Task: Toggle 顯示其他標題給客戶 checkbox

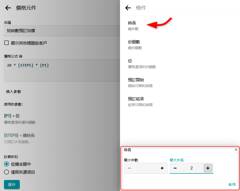Action: pos(6,43)
